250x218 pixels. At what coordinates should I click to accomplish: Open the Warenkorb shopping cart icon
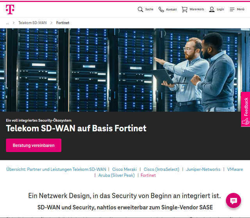(184, 9)
